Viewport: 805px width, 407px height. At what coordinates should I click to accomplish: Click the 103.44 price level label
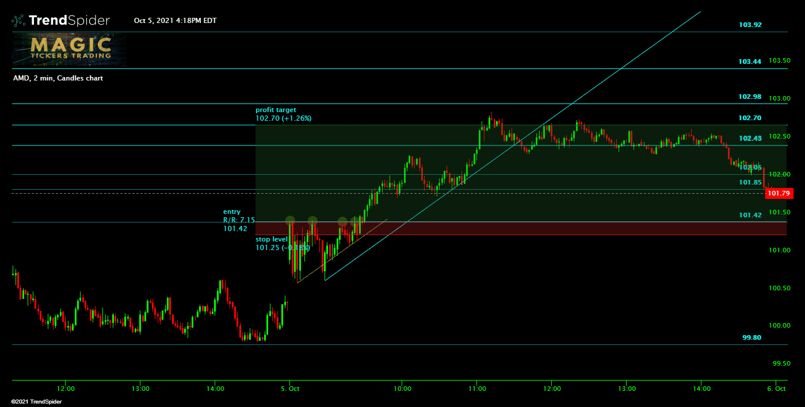[x=750, y=62]
